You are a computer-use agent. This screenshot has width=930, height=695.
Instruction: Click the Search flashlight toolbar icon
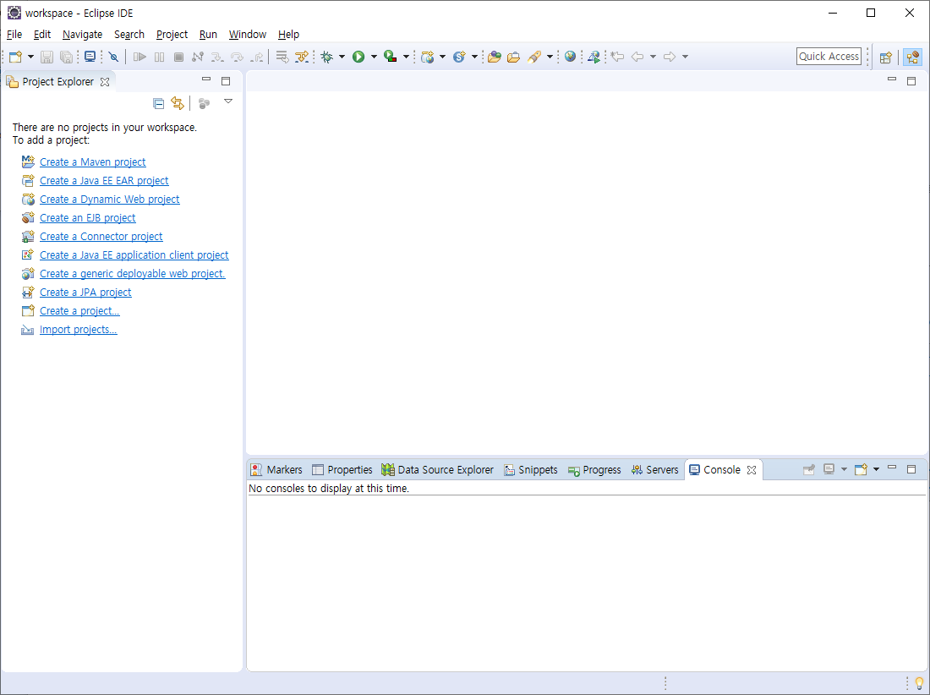click(x=534, y=57)
